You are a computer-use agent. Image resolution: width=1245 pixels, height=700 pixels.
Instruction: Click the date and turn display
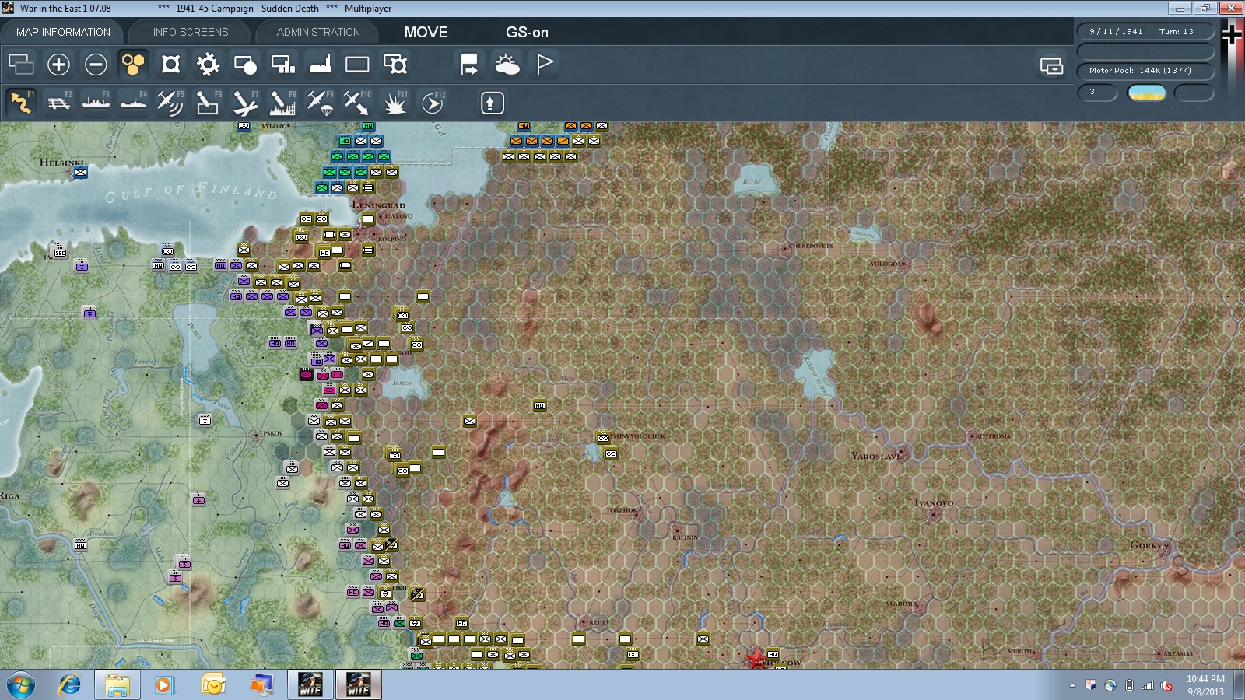tap(1145, 32)
